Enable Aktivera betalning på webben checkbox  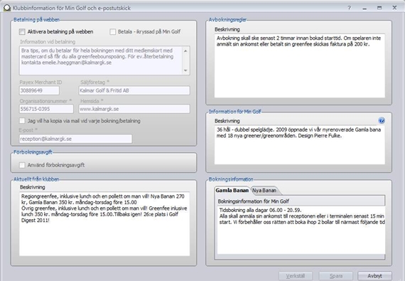(x=22, y=32)
